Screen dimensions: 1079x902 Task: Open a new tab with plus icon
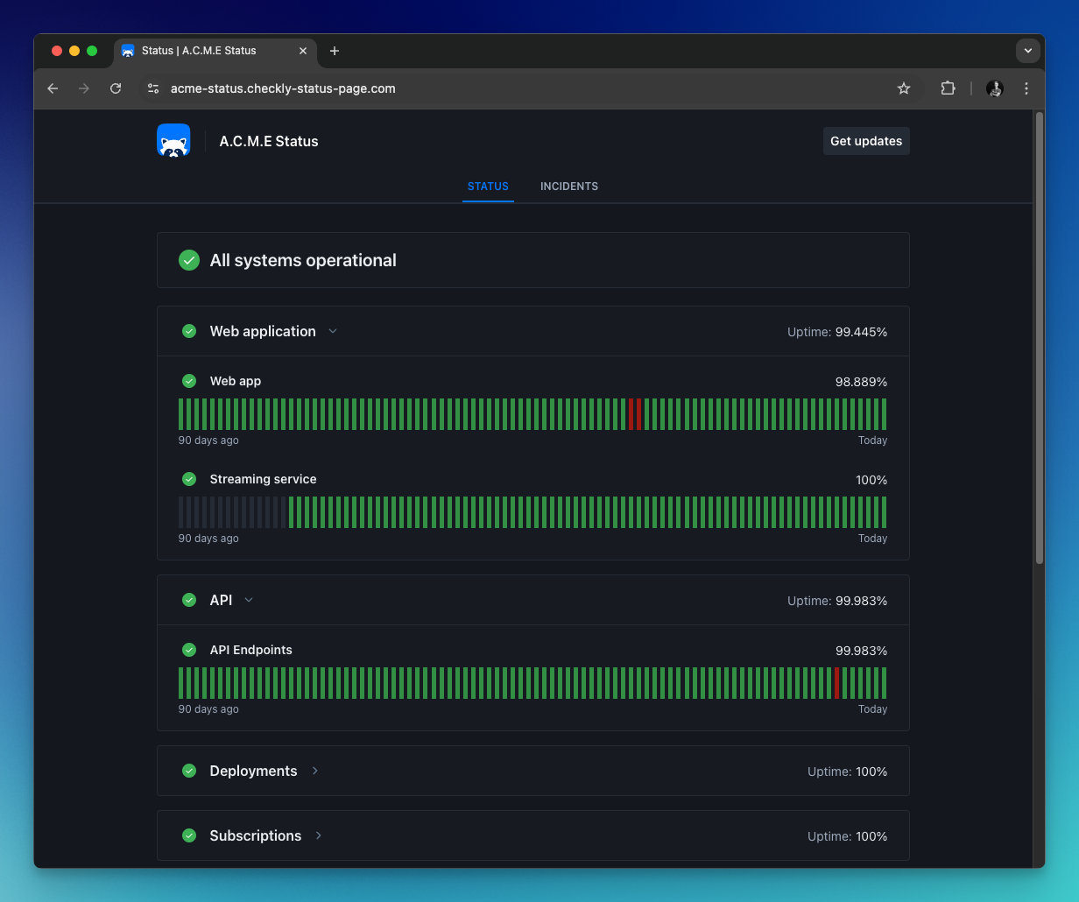[335, 51]
